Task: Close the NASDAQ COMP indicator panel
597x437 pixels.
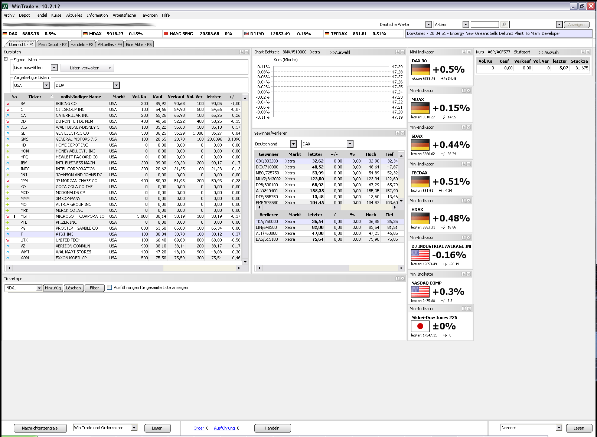Action: (x=469, y=274)
